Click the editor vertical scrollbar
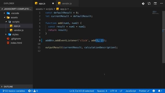Screen dimensions: 165x93 click(163, 37)
